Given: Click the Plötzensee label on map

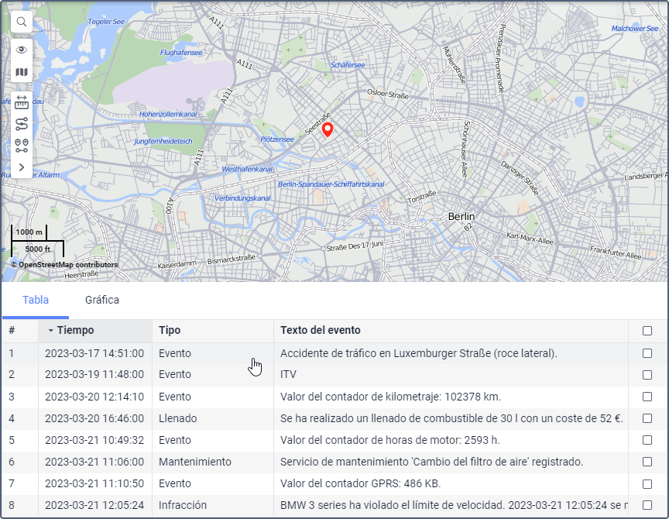Looking at the screenshot, I should click(x=277, y=139).
